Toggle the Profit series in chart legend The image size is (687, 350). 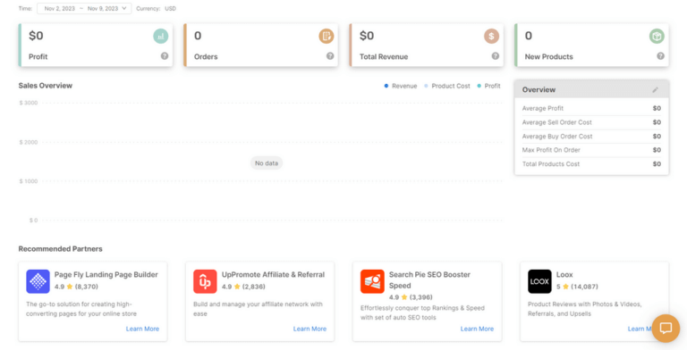488,87
